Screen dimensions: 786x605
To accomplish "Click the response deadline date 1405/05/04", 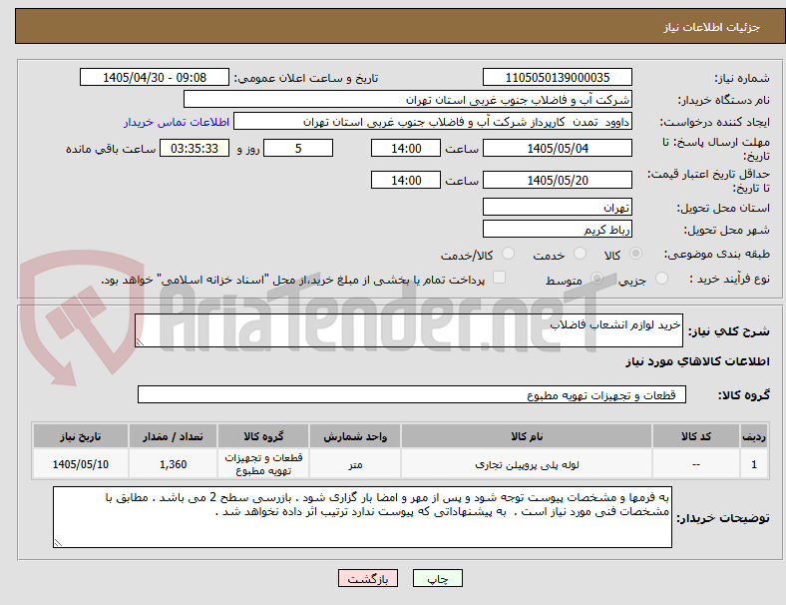I will [x=558, y=149].
